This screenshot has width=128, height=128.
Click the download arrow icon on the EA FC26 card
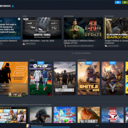tap(33, 92)
